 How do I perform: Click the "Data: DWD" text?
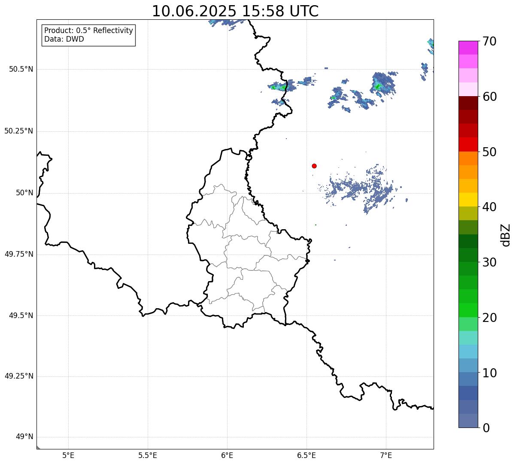(64, 39)
